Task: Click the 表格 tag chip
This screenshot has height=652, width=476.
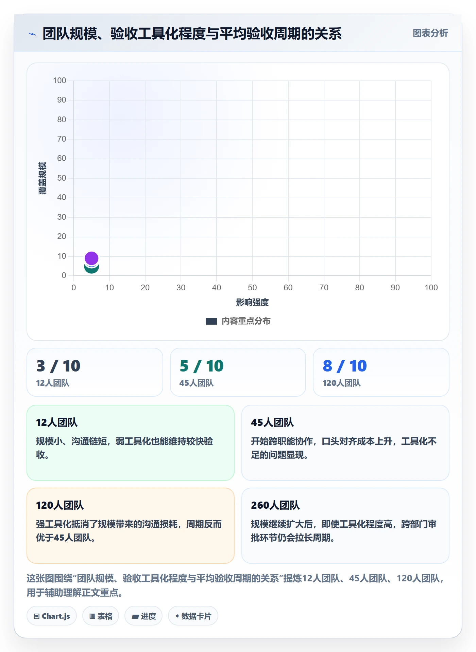Action: 101,616
